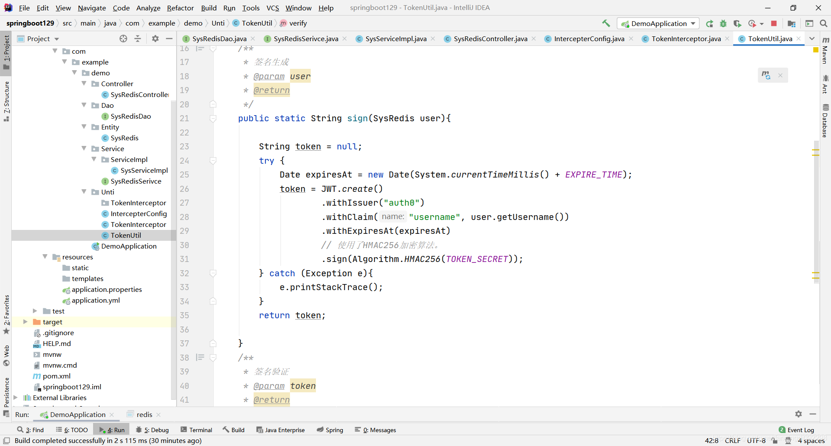Expand External Libraries node
Viewport: 831px width, 446px height.
(x=16, y=398)
